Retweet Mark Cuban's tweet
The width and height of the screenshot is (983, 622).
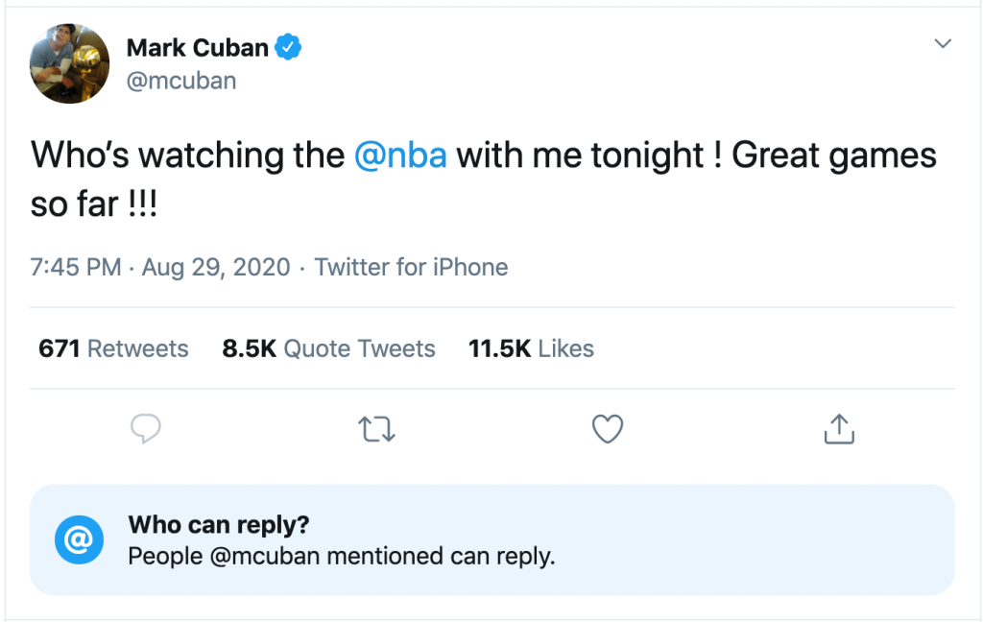(376, 429)
